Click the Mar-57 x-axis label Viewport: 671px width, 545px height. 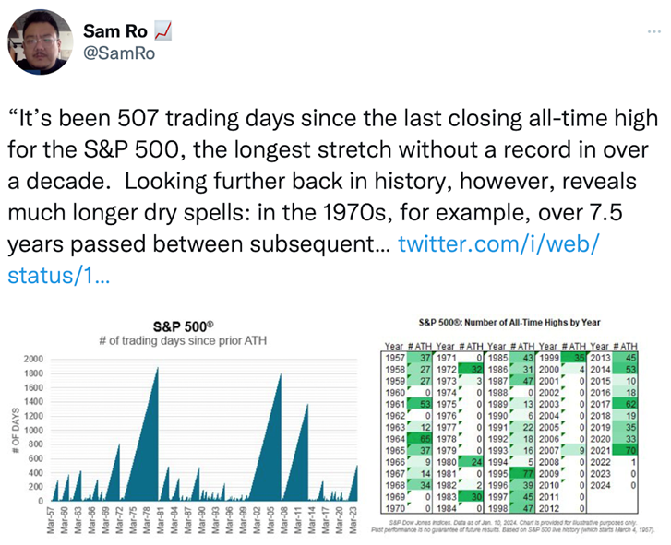[53, 521]
